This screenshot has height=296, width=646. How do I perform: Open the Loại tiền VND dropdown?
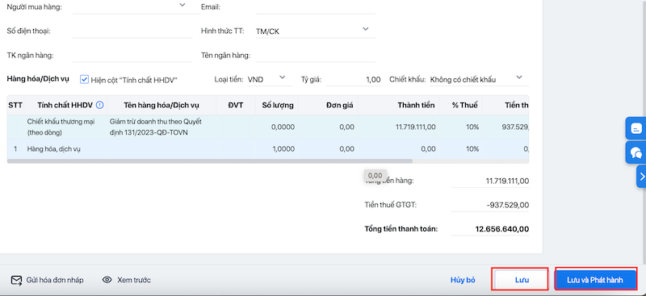coord(282,77)
